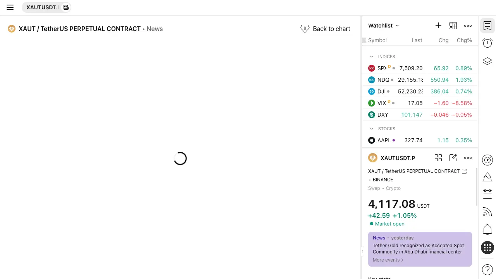This screenshot has height=279, width=496.
Task: Open the Help Center question mark icon
Action: [487, 270]
